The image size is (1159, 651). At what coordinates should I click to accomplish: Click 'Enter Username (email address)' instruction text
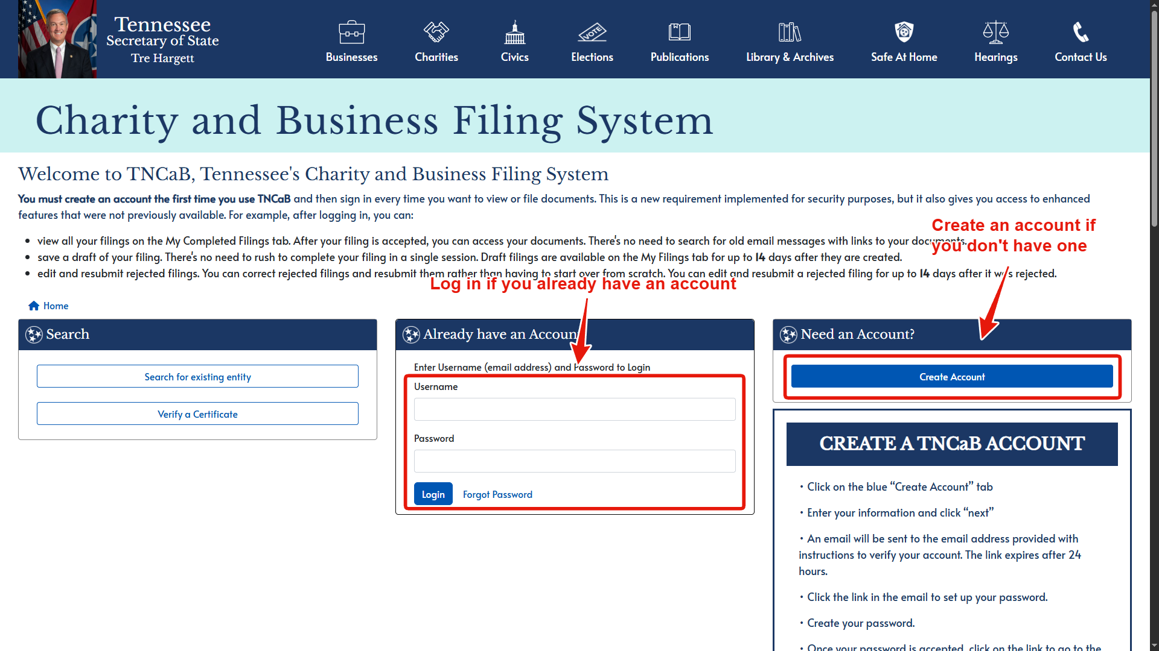532,367
